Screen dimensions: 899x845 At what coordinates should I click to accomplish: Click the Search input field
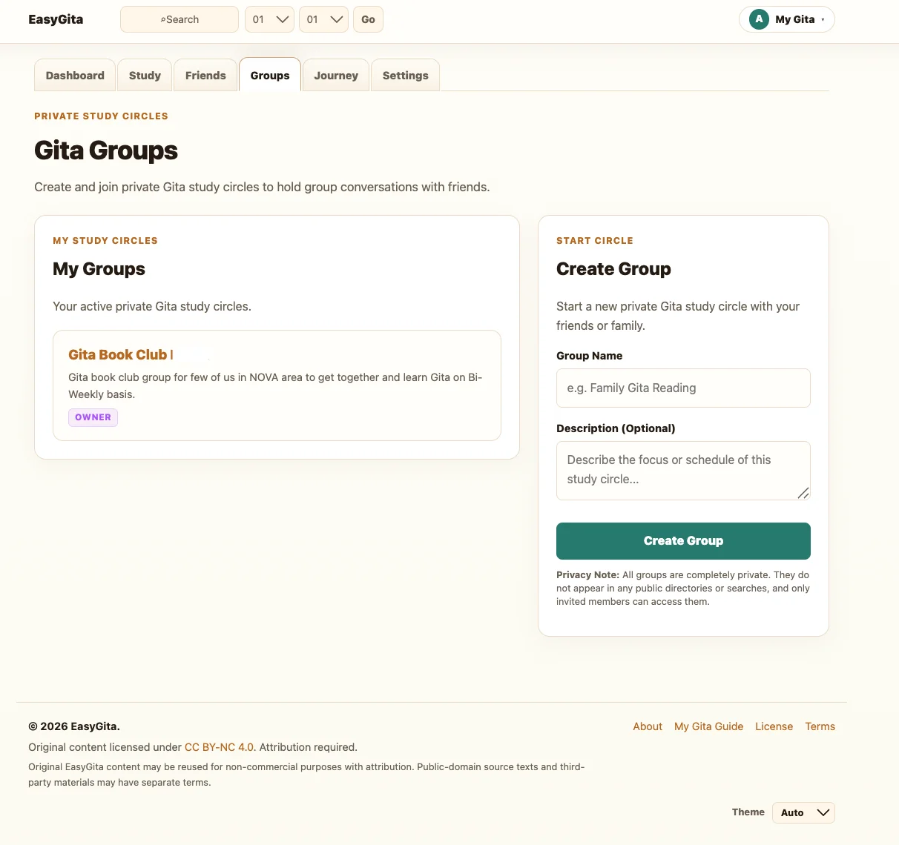coord(180,19)
